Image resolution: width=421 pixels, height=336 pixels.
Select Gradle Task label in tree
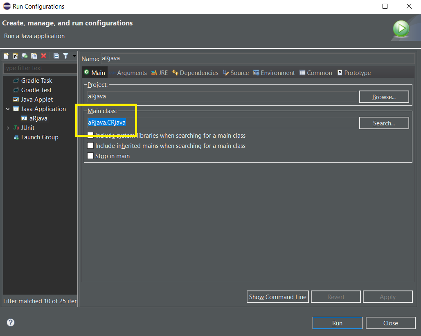tap(36, 81)
